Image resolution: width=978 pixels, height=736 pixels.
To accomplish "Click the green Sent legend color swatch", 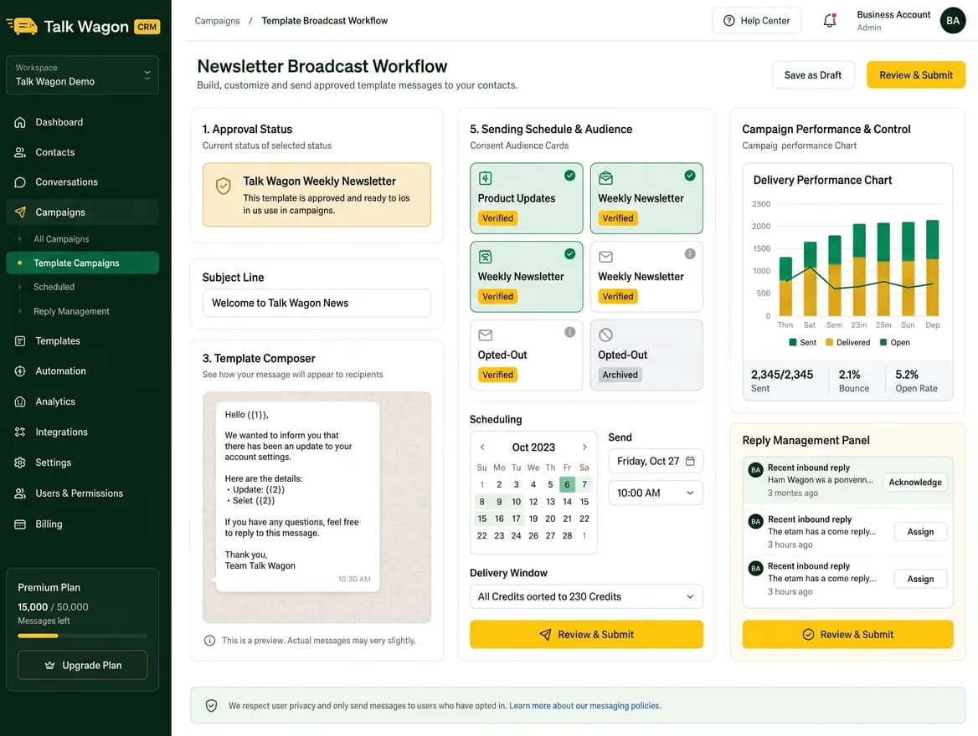I will (x=793, y=342).
